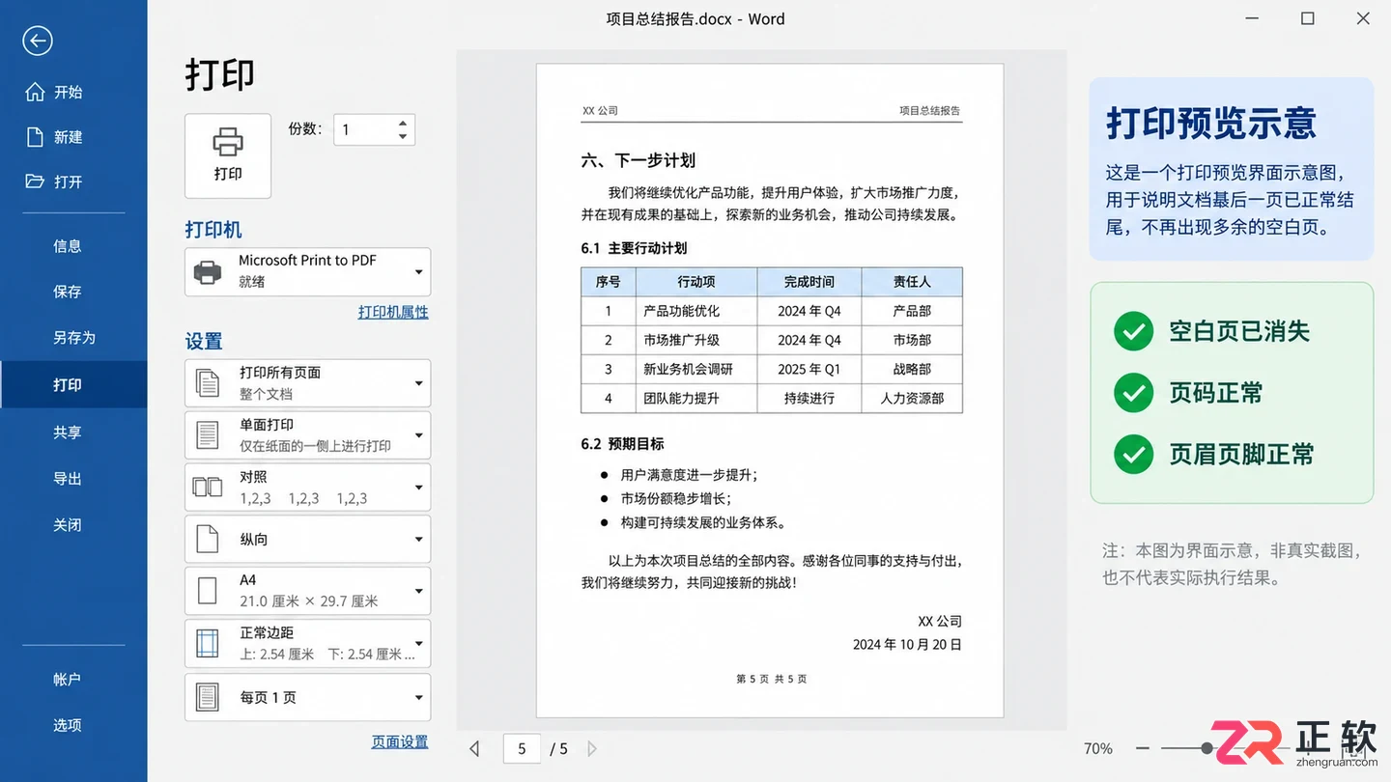Decrease copies with the down spinner arrow
Viewport: 1391px width, 782px height.
403,137
